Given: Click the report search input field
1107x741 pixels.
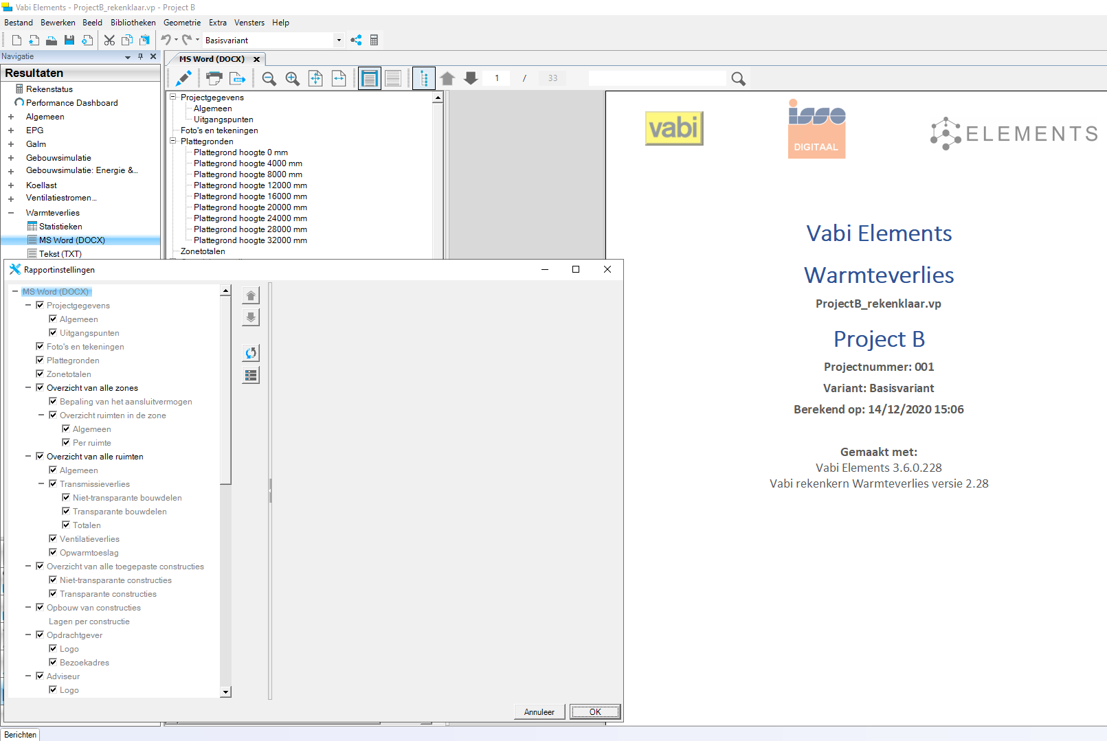Looking at the screenshot, I should click(657, 78).
